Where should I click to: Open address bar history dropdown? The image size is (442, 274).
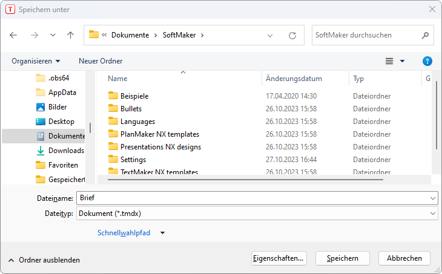tap(270, 36)
